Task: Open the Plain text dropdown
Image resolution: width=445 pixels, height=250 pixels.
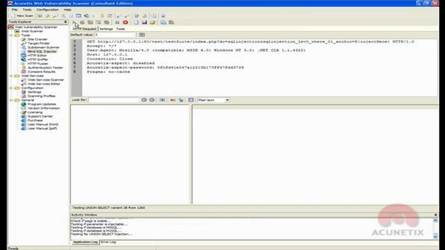Action: tap(213, 100)
